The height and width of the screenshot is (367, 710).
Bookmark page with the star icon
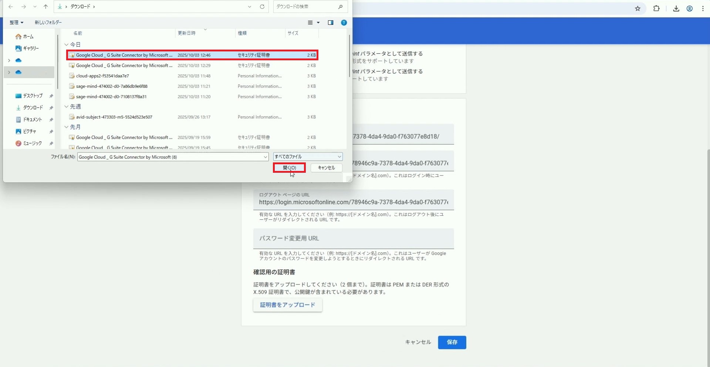point(638,9)
